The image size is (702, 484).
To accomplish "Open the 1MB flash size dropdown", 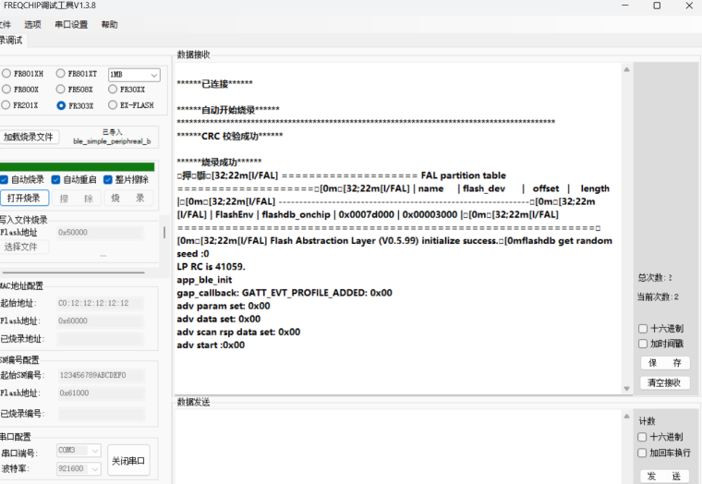I will tap(134, 74).
